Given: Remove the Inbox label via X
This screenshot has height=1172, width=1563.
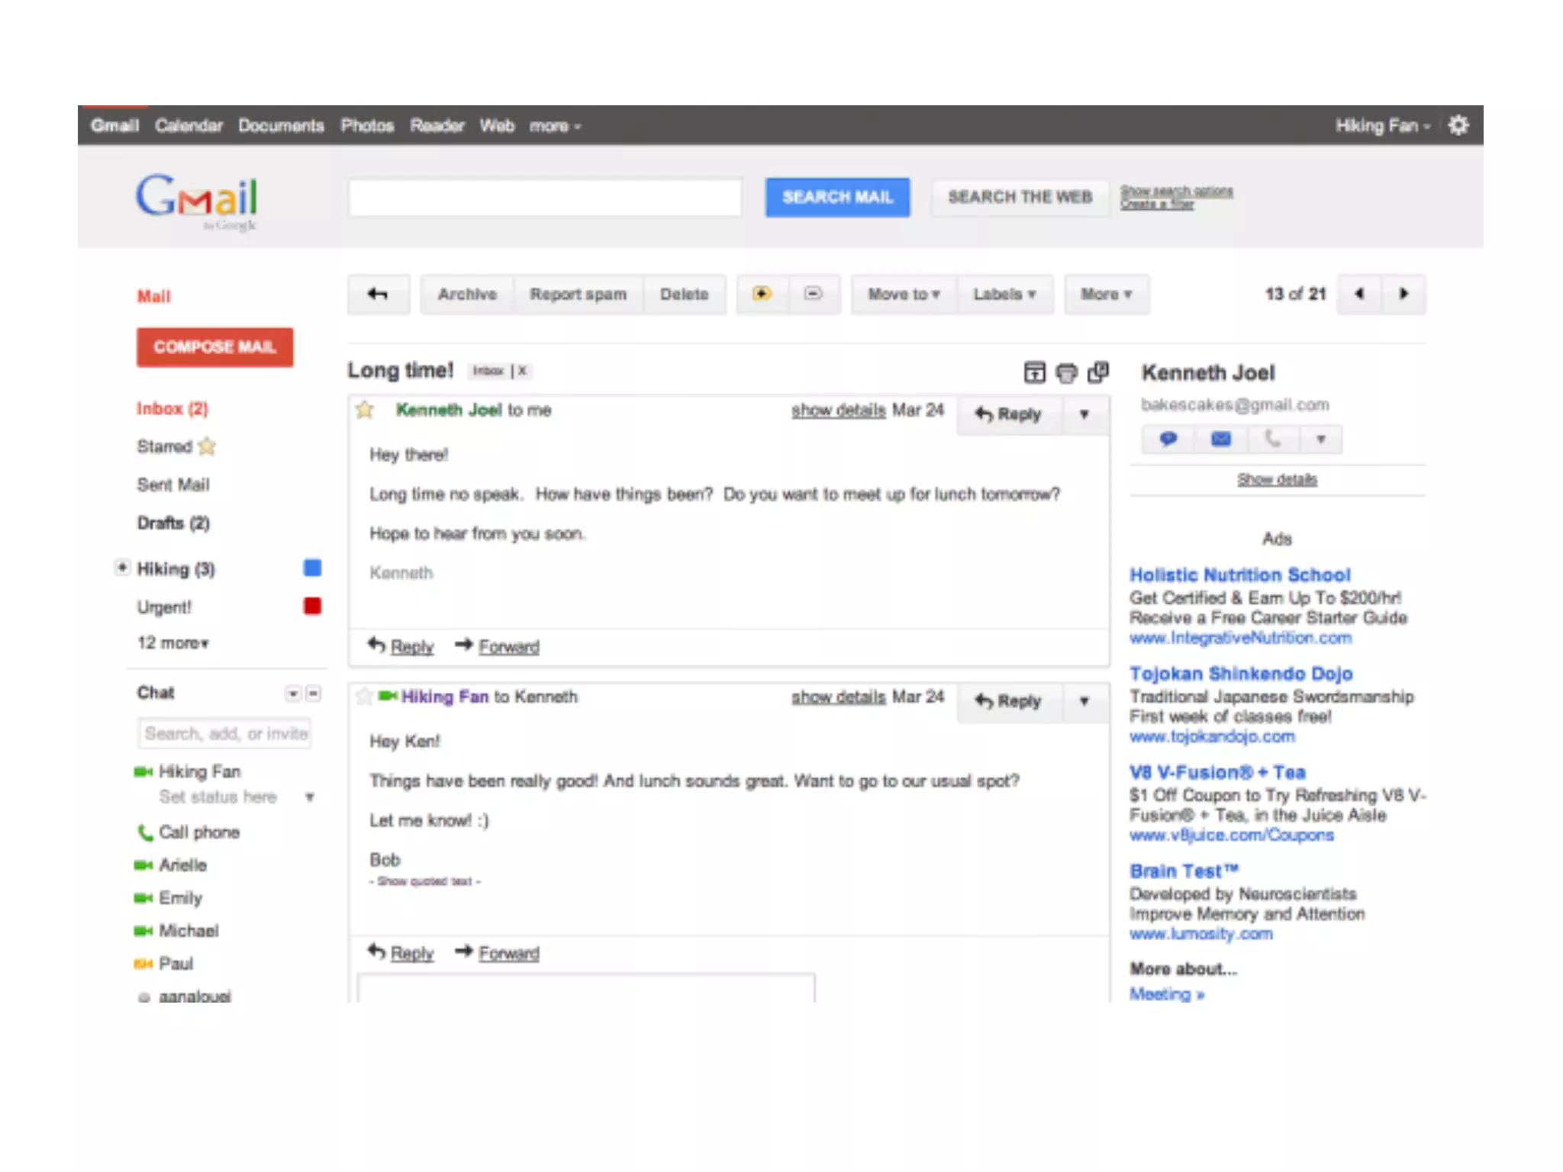Looking at the screenshot, I should (x=523, y=371).
